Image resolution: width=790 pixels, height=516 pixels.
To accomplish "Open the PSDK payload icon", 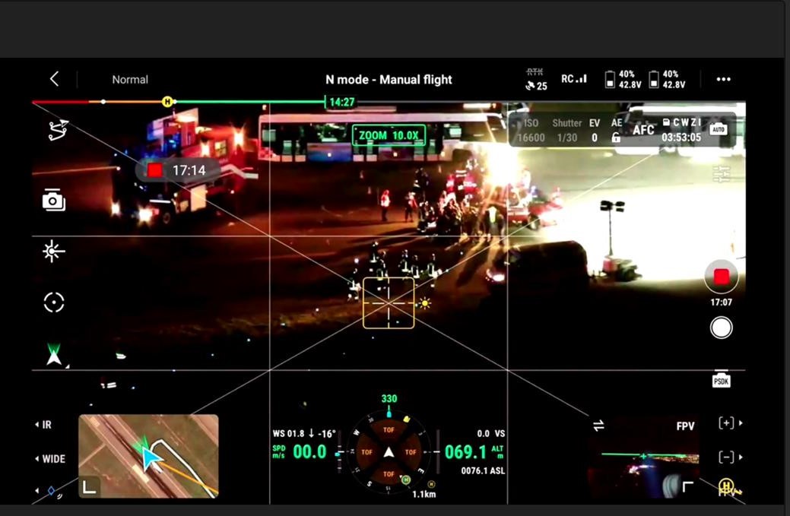I will click(721, 381).
